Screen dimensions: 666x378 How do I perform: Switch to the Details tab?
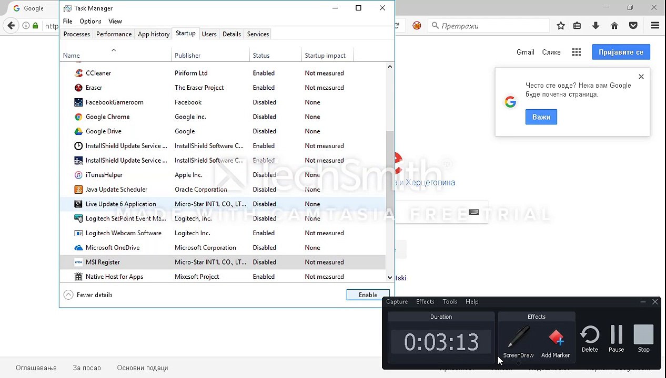(231, 34)
